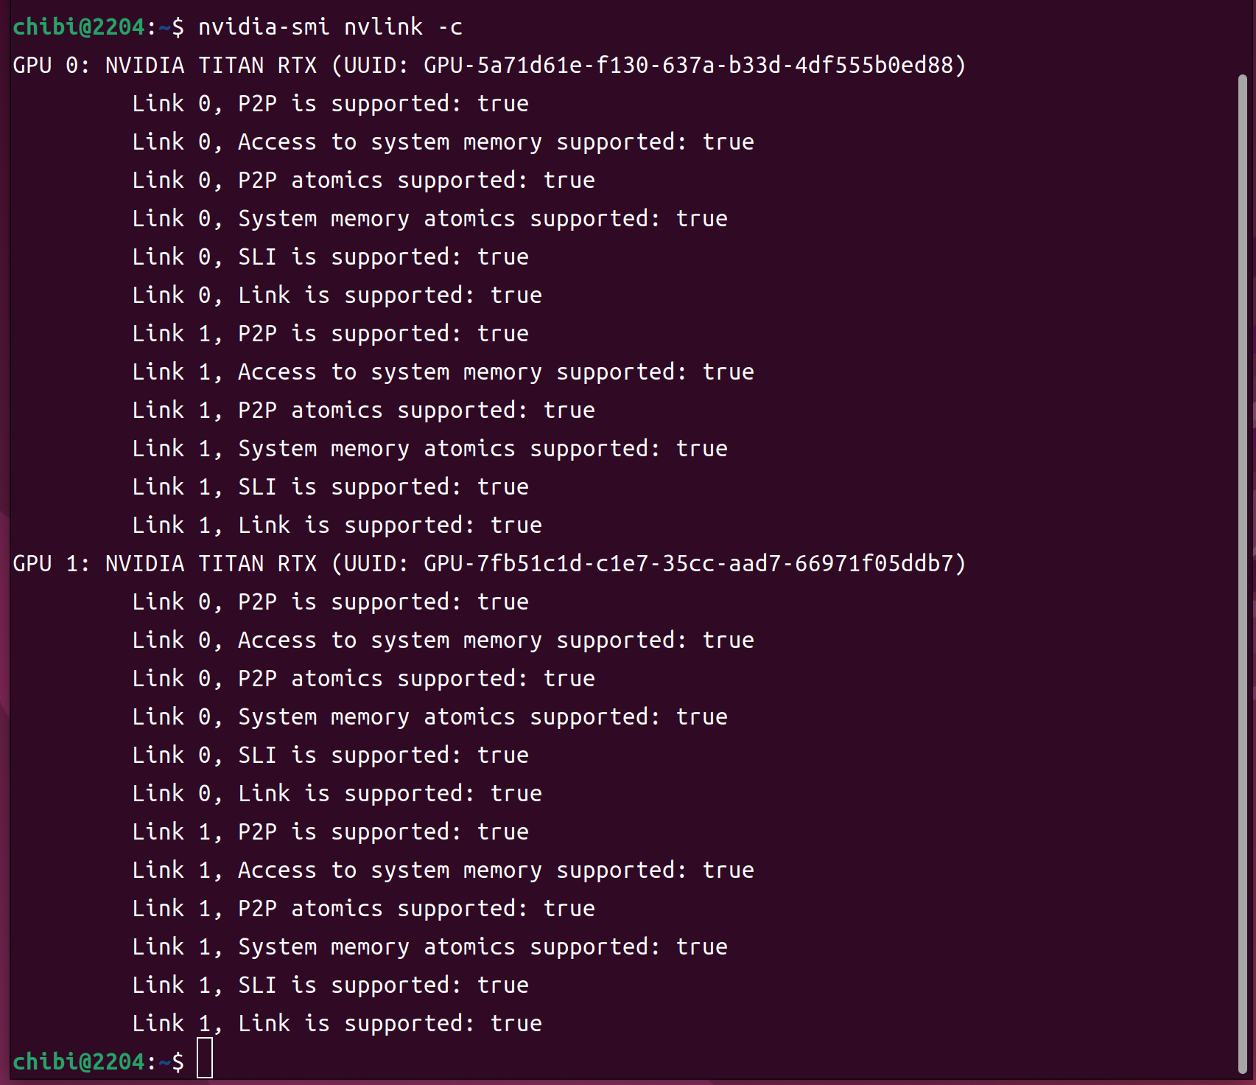Click GPU 1's 'Link 0, Link is supported' line
This screenshot has height=1085, width=1256.
tap(337, 794)
